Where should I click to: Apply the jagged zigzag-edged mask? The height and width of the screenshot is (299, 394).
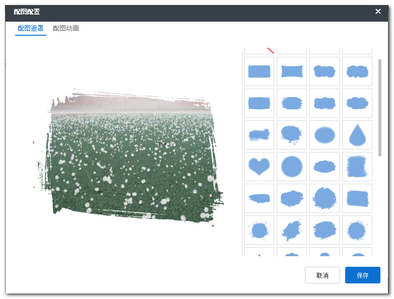coord(292,103)
